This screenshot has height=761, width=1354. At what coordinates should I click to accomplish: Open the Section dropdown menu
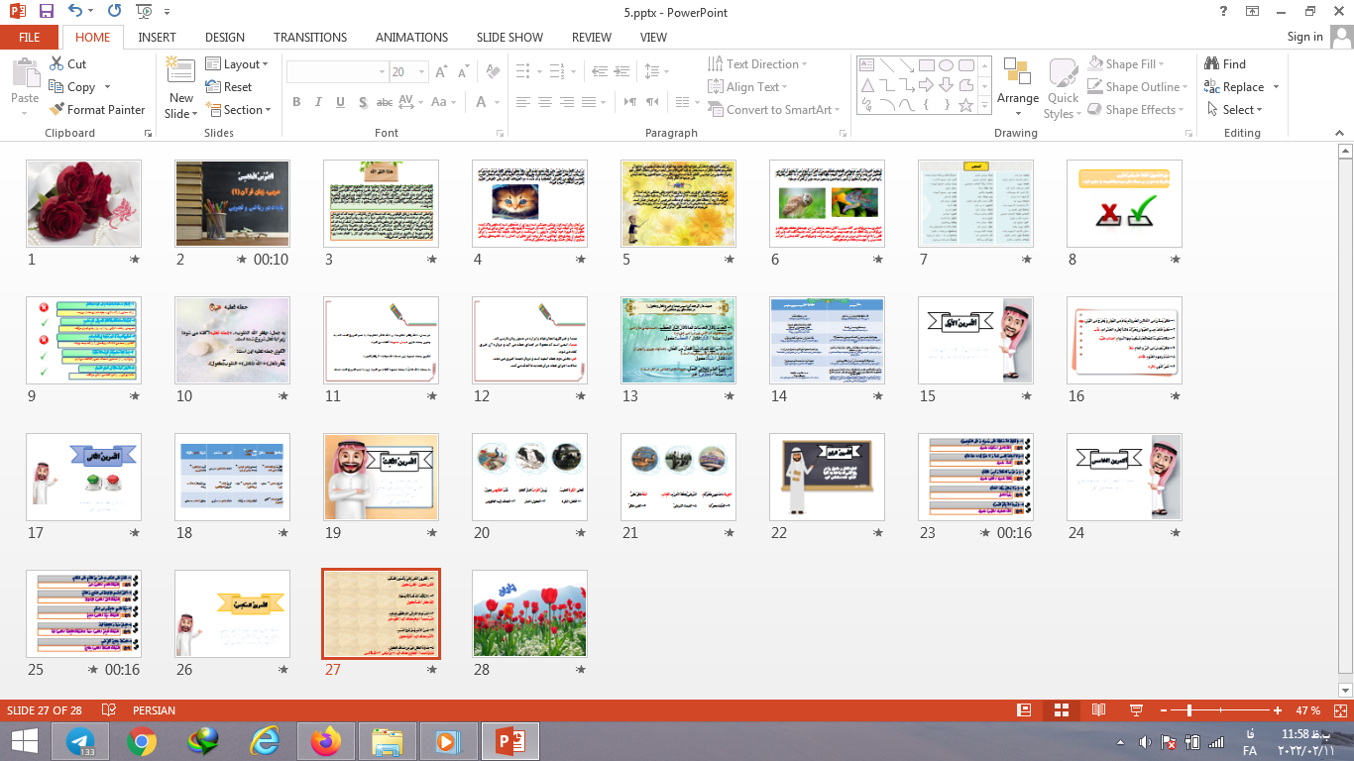239,110
